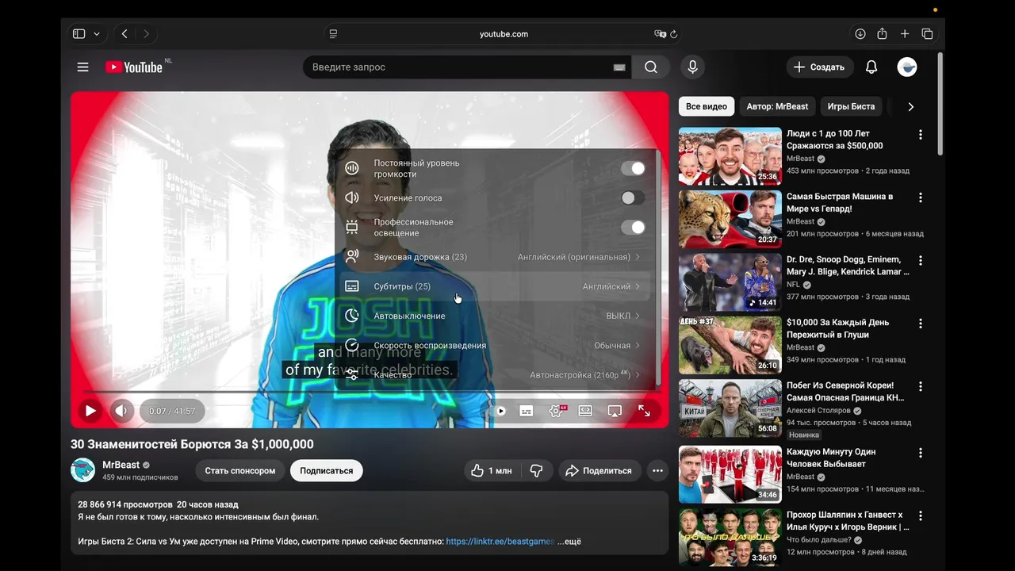Open 'Скорость воспроизведения' submenu
Screen dimensions: 1015x571
pos(496,345)
